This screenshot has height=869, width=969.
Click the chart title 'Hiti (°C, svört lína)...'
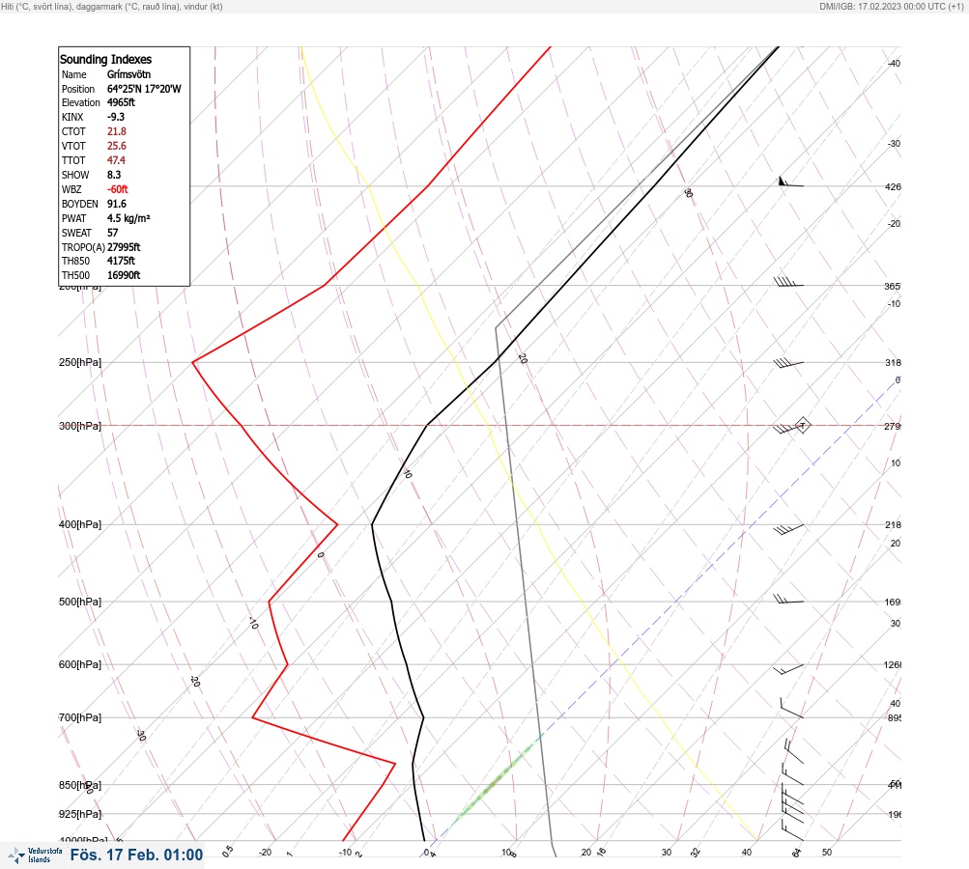click(112, 6)
